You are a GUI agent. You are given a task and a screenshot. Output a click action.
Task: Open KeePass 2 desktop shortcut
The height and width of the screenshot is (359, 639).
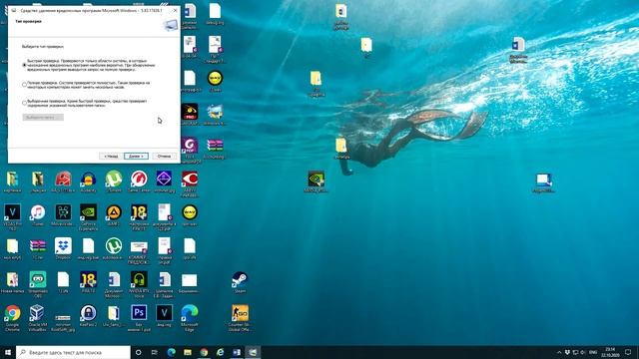(88, 316)
